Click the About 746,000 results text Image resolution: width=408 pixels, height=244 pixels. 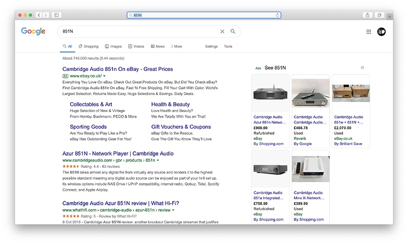[x=93, y=58]
